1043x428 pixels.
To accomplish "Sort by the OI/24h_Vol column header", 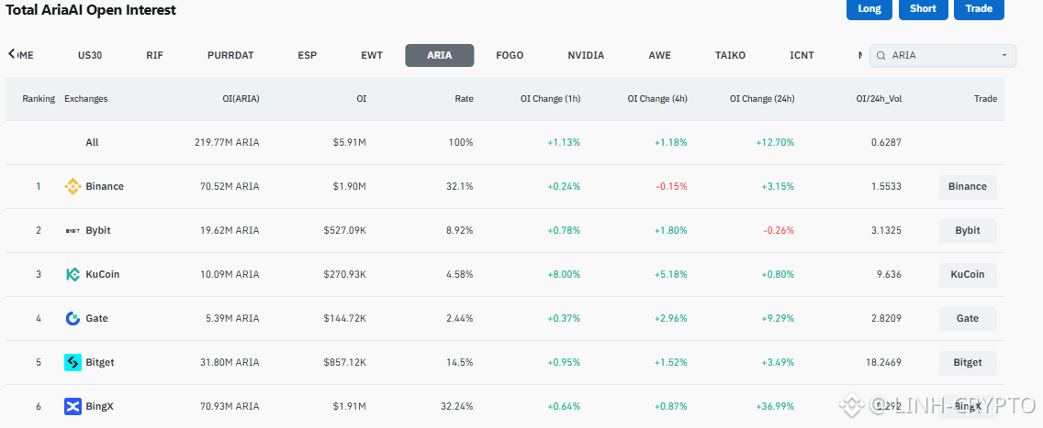I will (x=879, y=98).
